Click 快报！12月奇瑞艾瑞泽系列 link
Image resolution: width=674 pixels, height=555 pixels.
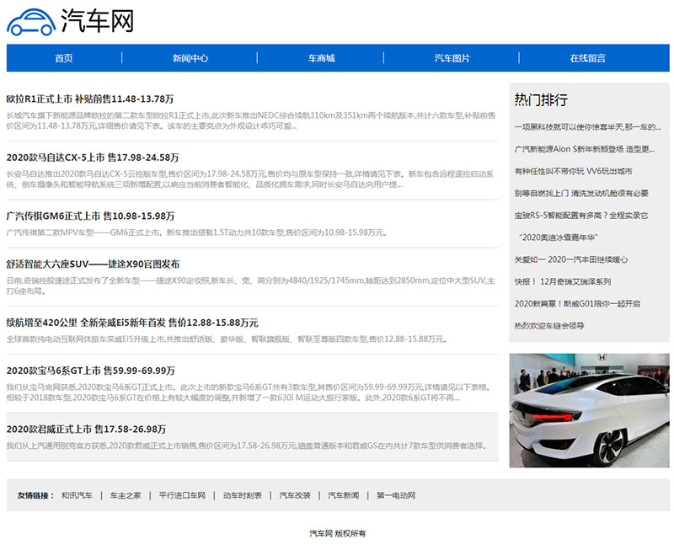[563, 282]
